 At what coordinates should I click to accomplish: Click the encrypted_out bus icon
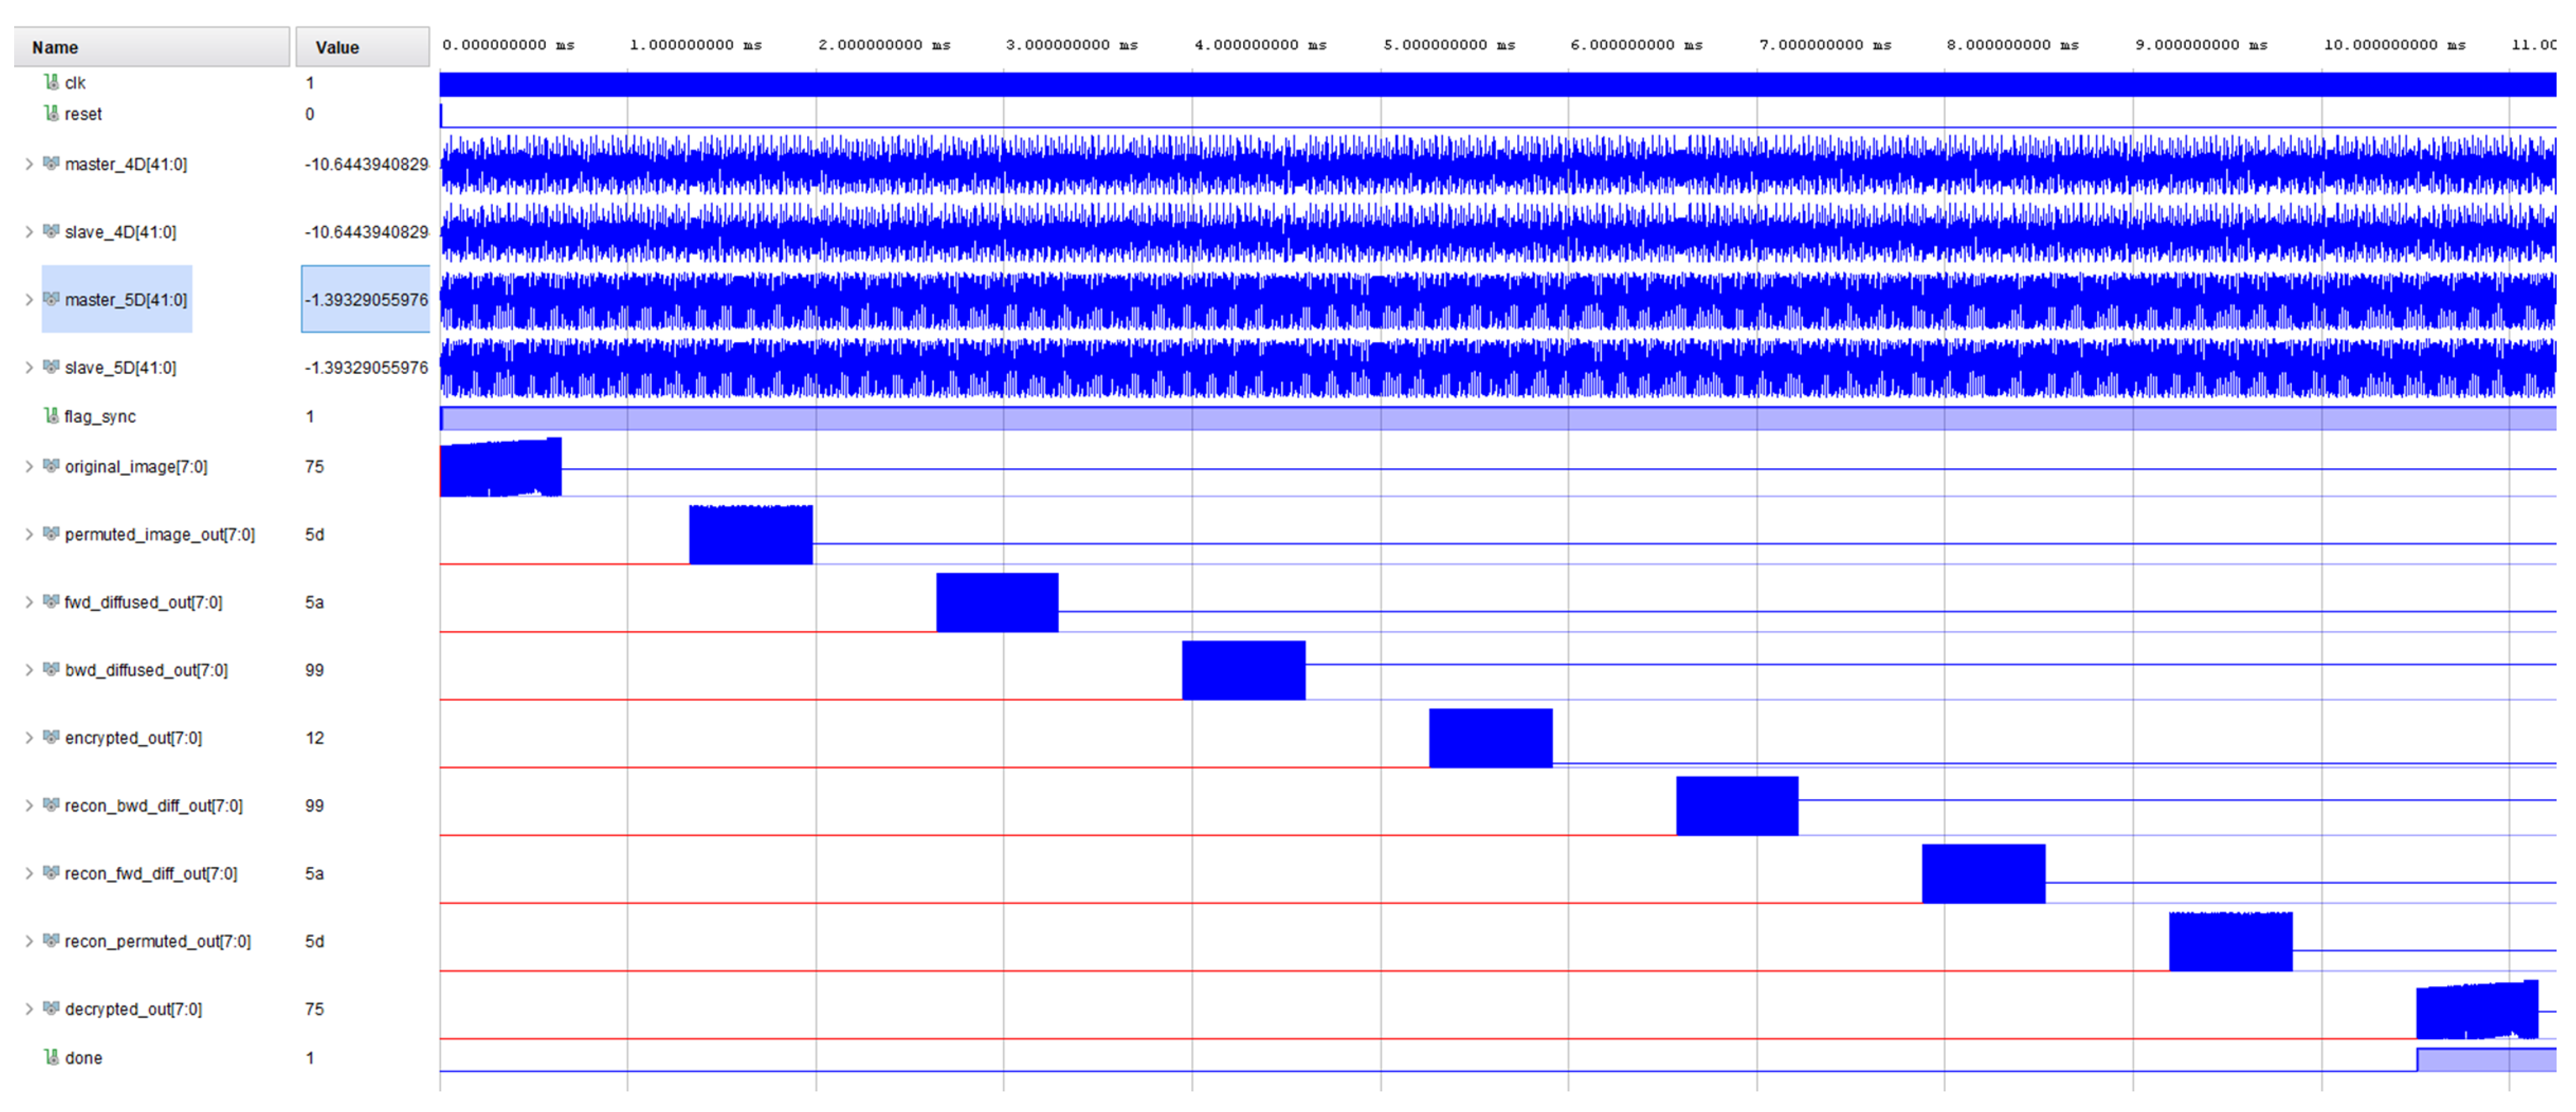[51, 737]
